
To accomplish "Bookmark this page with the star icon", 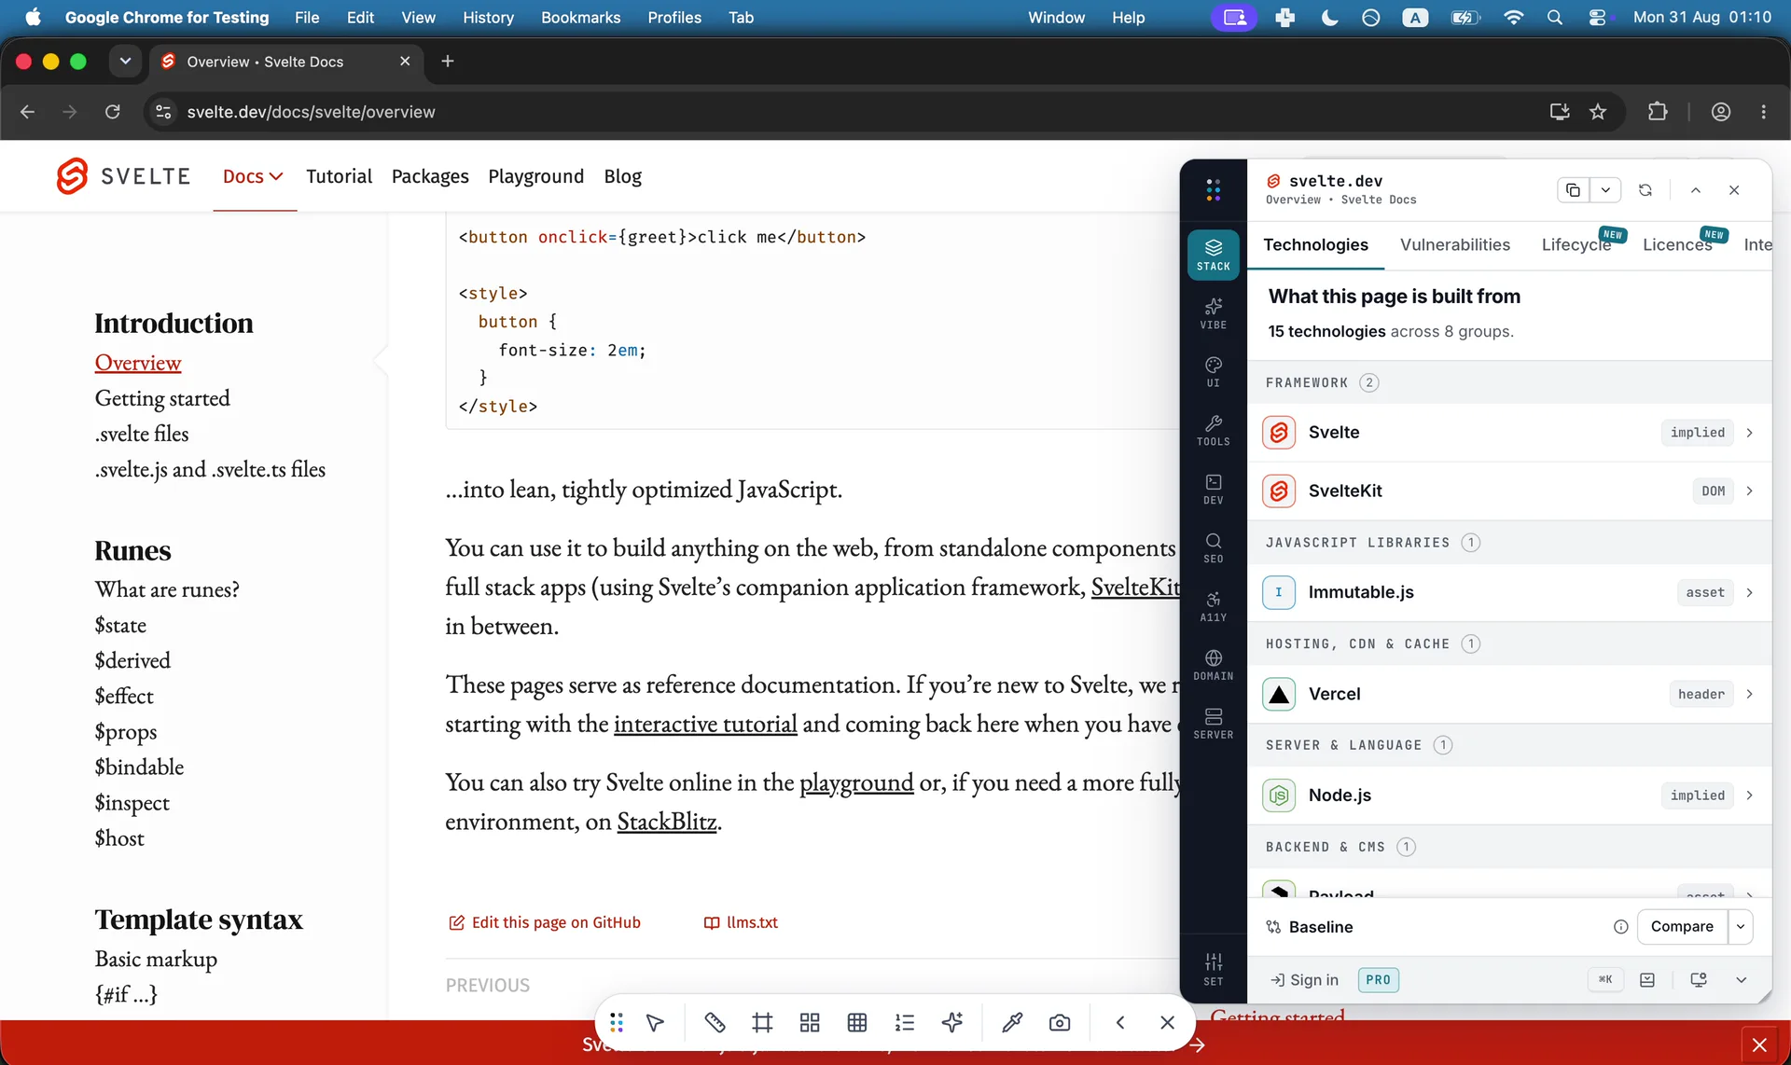I will 1598,112.
